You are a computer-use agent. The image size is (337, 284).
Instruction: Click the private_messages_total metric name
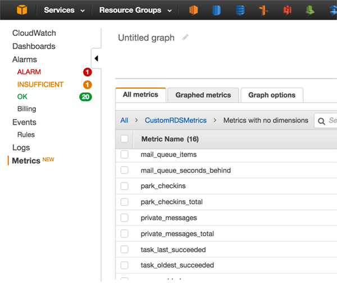(x=177, y=234)
